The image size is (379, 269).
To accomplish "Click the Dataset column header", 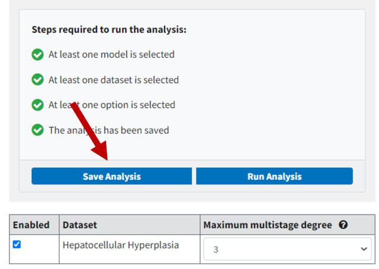I will (79, 225).
